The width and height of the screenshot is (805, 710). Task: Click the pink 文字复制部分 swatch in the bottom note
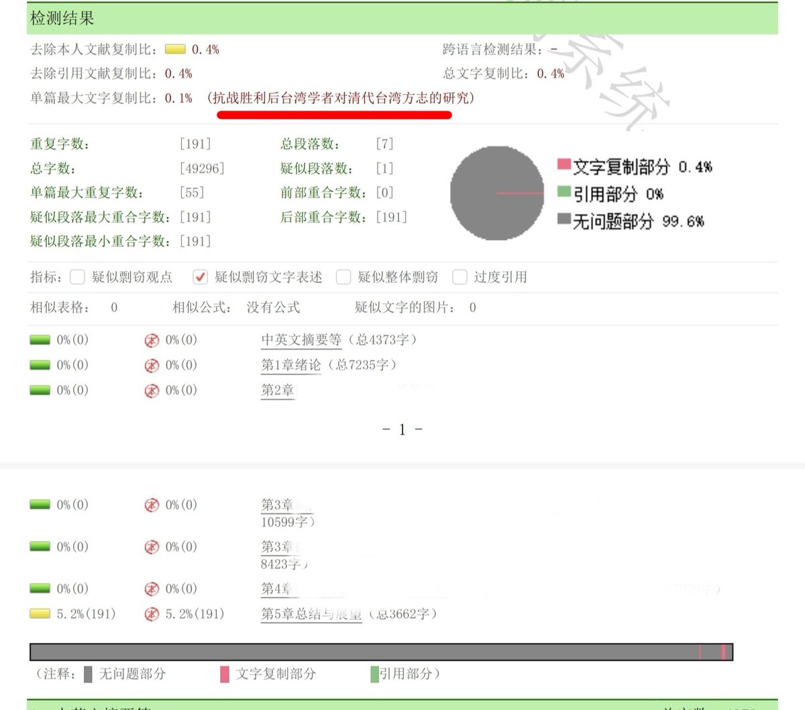[x=225, y=674]
